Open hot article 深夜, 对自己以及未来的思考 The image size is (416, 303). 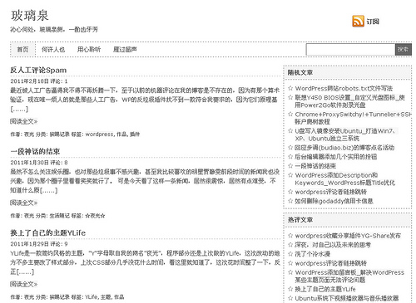tap(333, 245)
